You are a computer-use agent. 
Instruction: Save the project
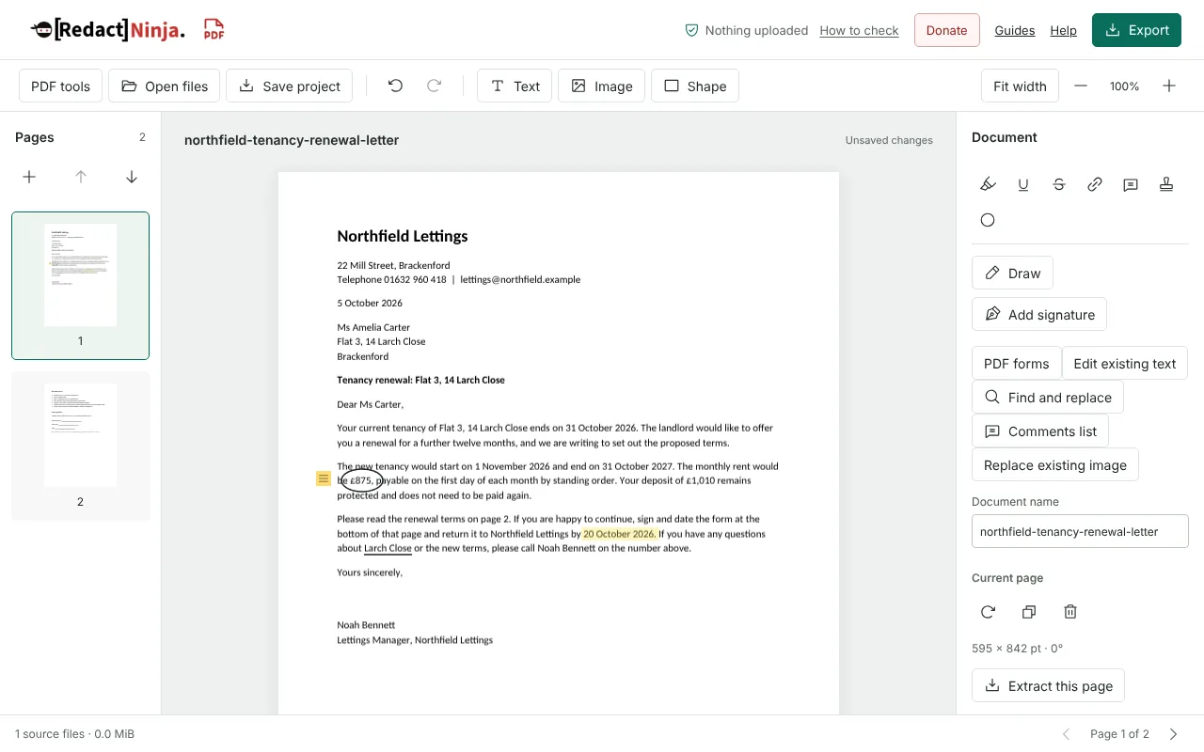tap(290, 86)
